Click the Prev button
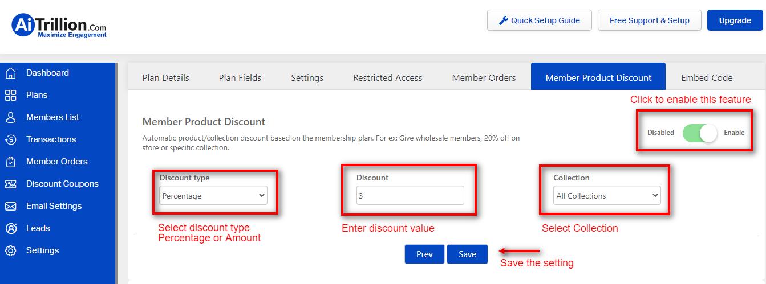This screenshot has width=766, height=284. pos(424,254)
